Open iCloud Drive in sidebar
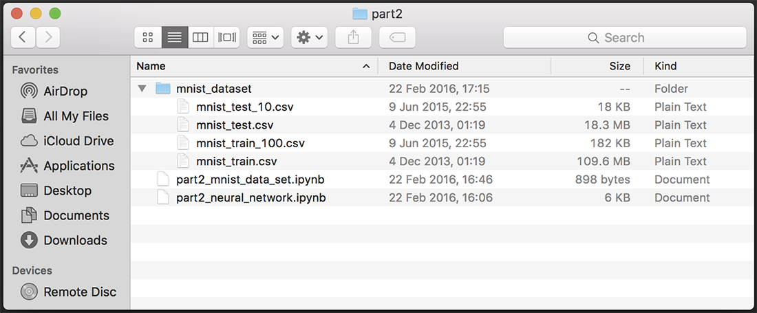The image size is (757, 313). pyautogui.click(x=78, y=141)
